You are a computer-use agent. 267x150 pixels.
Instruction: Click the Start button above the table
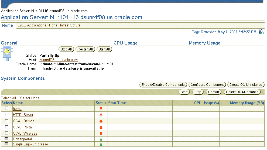click(184, 92)
